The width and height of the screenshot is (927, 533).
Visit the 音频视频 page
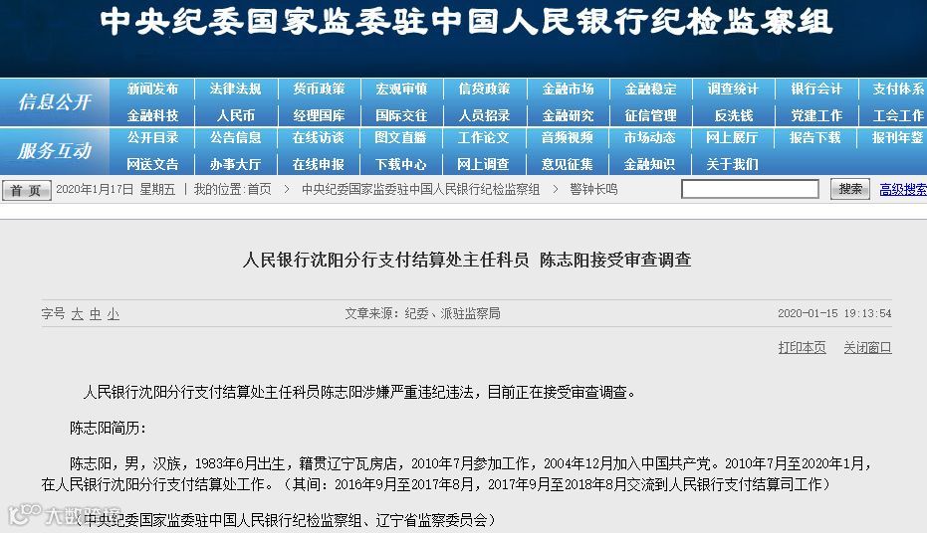pyautogui.click(x=567, y=137)
